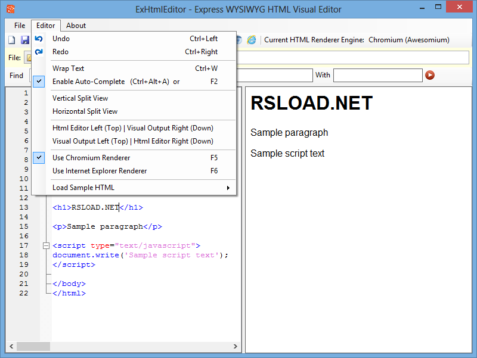Click the closing </body> tag line
477x358 pixels.
pyautogui.click(x=69, y=284)
